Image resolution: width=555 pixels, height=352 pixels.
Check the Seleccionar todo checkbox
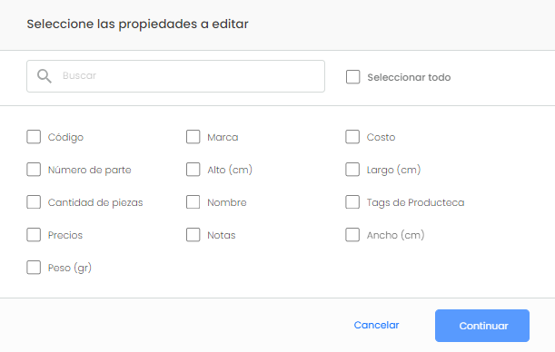[x=352, y=77]
